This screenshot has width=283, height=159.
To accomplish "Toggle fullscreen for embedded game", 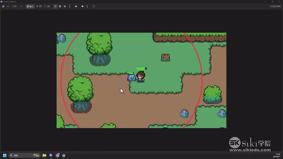I will [94, 6].
